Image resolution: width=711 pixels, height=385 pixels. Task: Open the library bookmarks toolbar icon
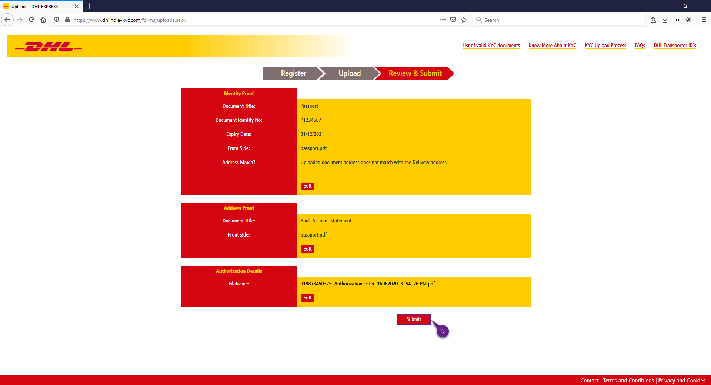(653, 20)
